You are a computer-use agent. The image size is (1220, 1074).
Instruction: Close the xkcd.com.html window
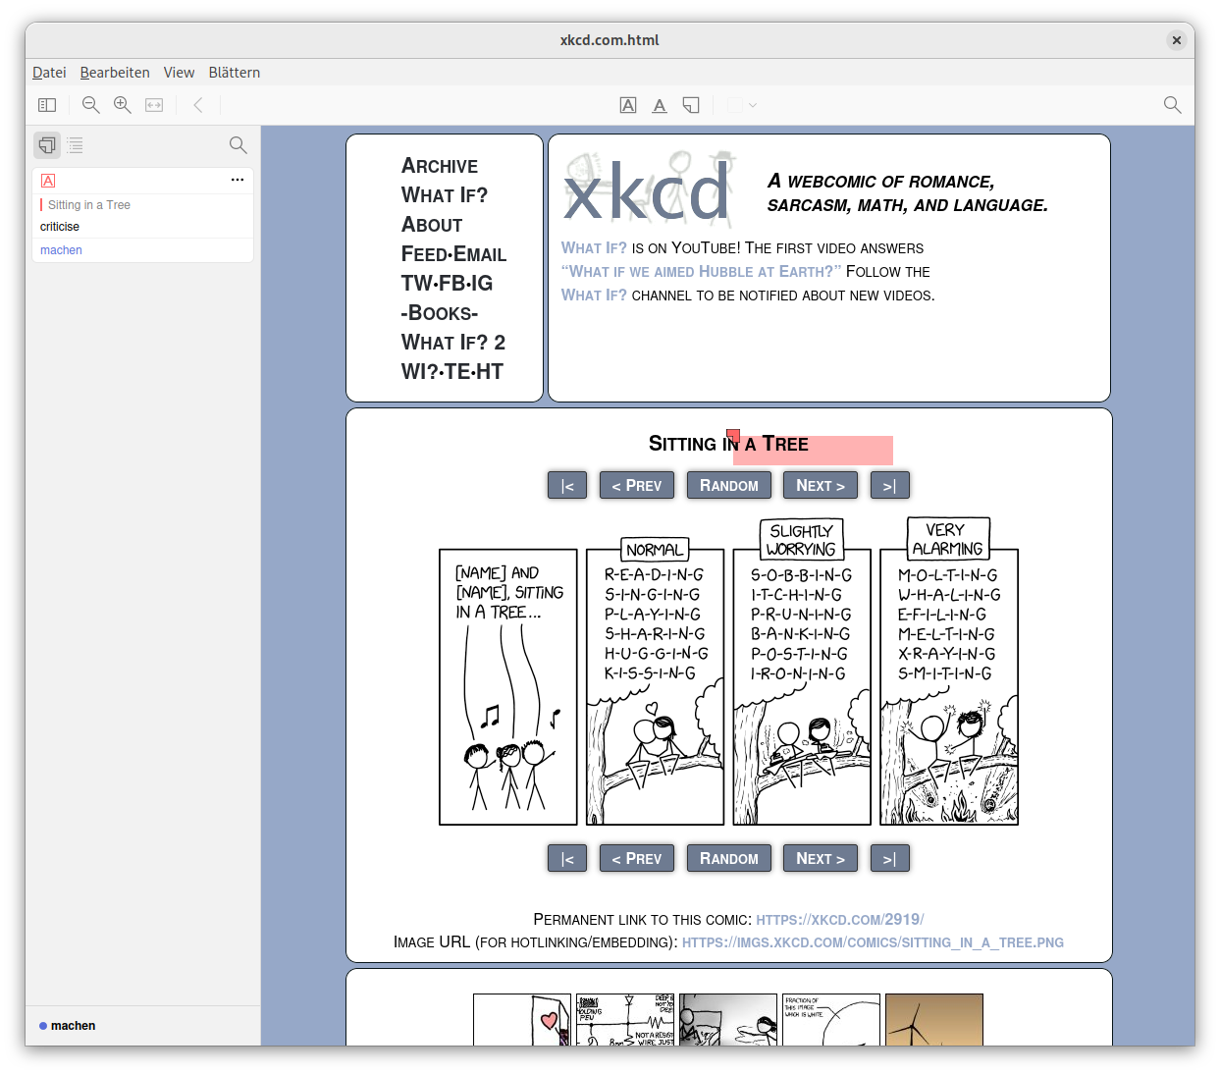pyautogui.click(x=1176, y=40)
